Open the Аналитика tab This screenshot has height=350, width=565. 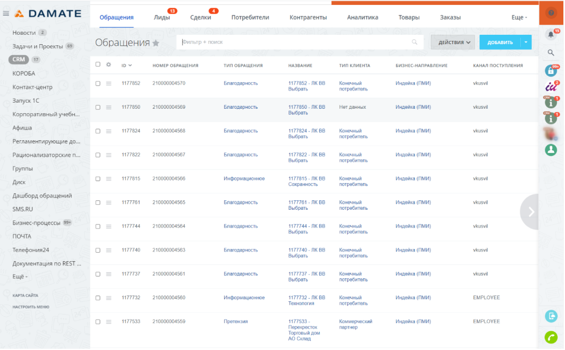click(x=363, y=17)
